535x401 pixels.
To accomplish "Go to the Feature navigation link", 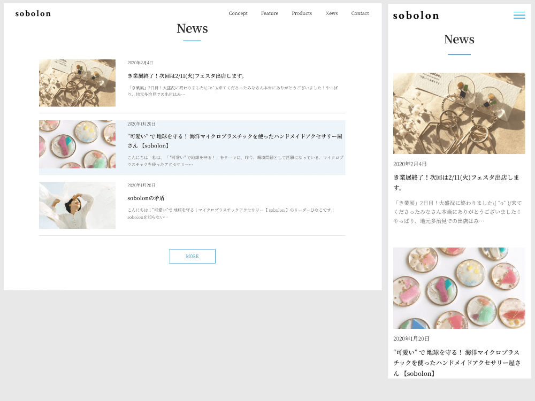I will click(270, 13).
